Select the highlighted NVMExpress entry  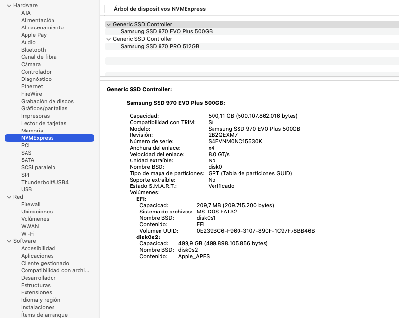pos(50,138)
